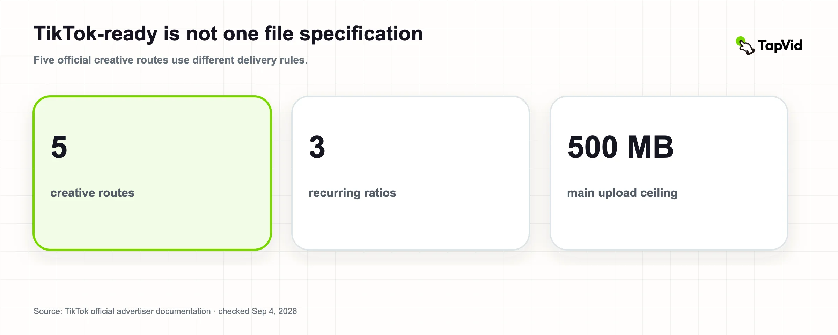Select the recurring ratios card

coord(411,173)
